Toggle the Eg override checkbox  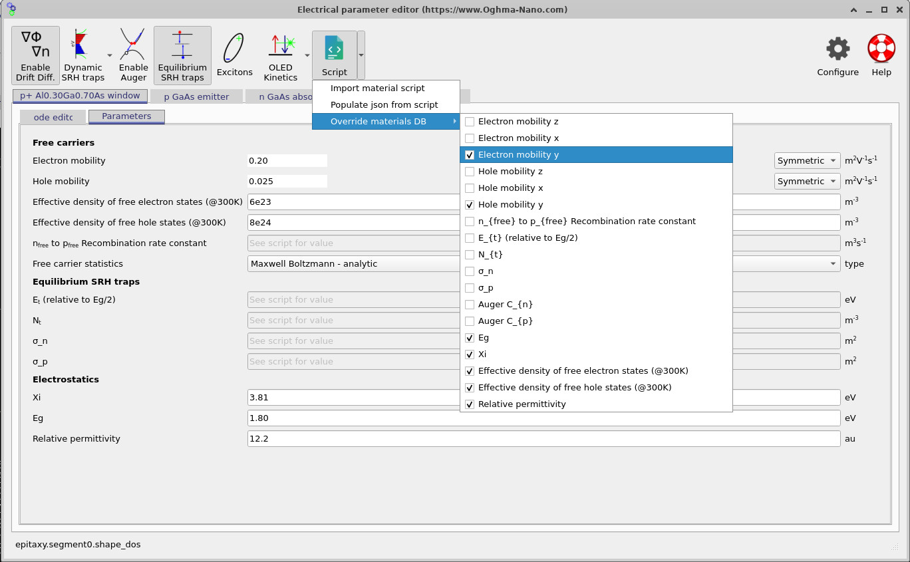470,338
